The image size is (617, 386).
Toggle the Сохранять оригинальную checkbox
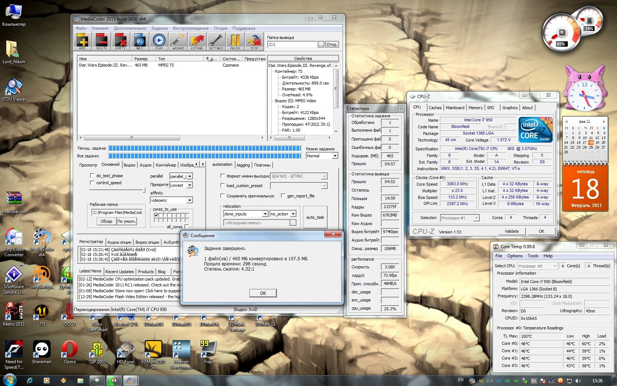click(x=223, y=196)
